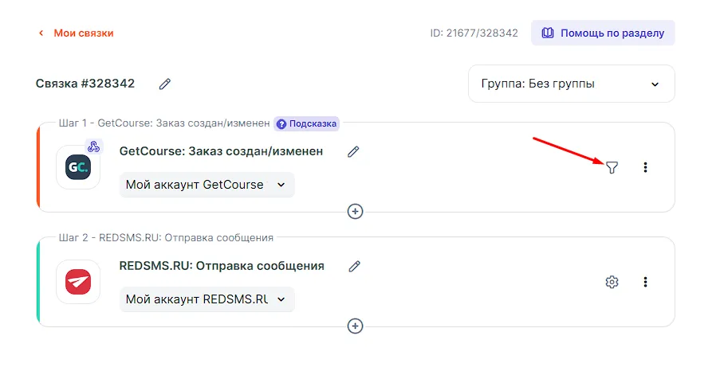Screen dimensions: 720x371
Task: Click the GetCourse app logo
Action: pos(78,167)
